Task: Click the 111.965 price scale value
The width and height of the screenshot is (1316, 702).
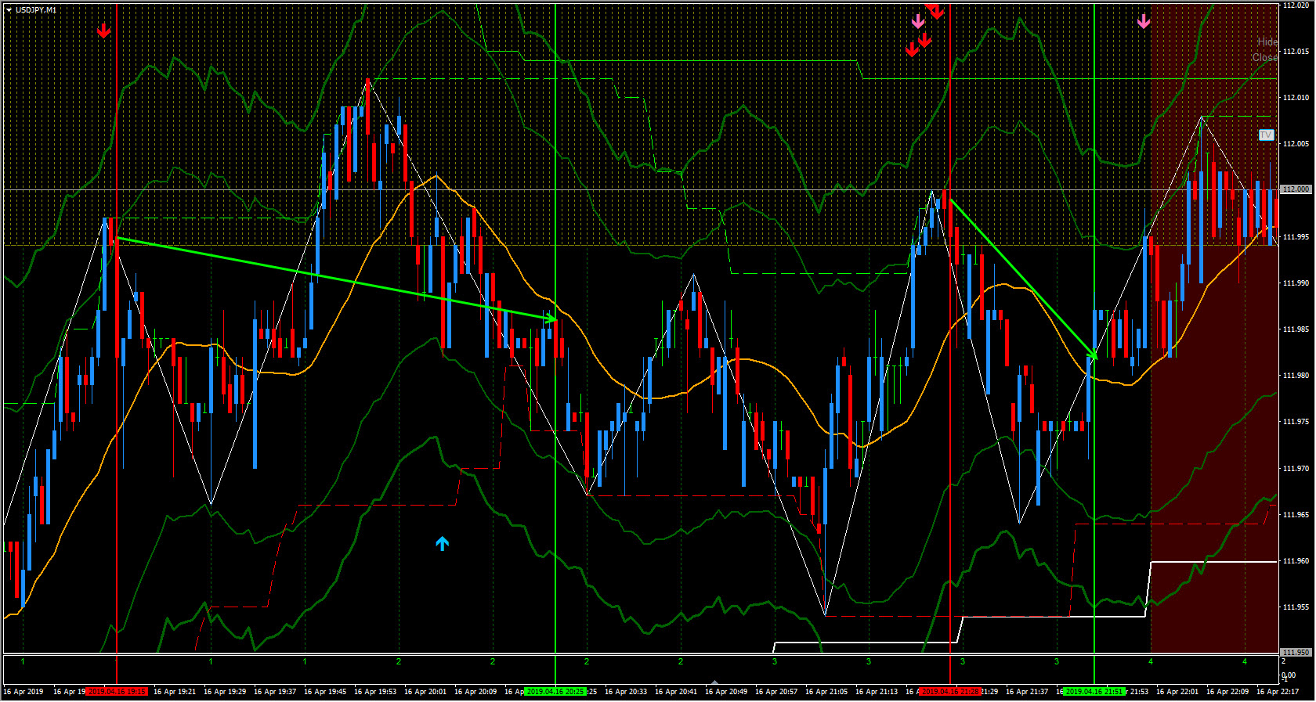Action: click(x=1296, y=515)
